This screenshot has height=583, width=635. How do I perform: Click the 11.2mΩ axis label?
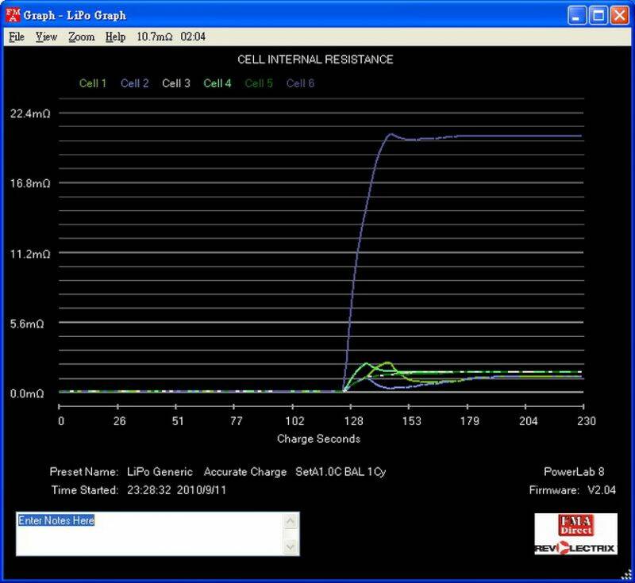(30, 254)
